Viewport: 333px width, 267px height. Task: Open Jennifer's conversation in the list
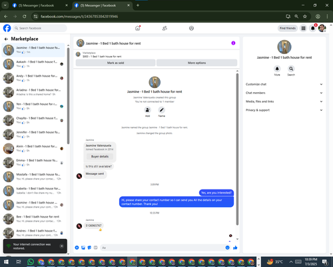click(33, 134)
